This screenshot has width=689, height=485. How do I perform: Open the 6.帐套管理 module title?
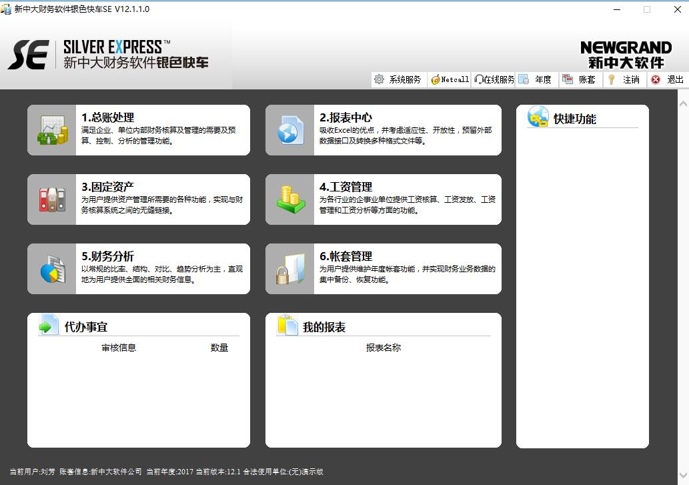point(346,257)
